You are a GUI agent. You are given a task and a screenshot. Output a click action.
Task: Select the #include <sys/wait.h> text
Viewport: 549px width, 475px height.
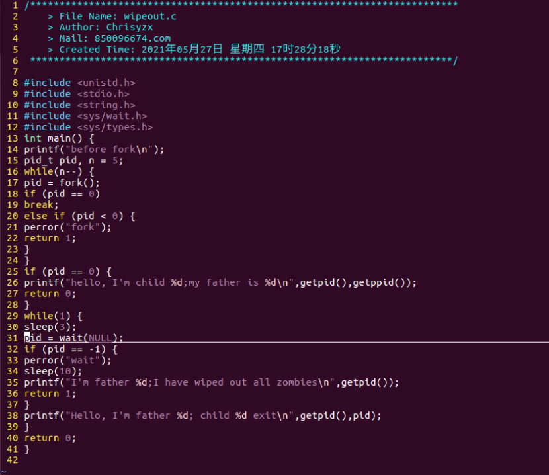[85, 116]
